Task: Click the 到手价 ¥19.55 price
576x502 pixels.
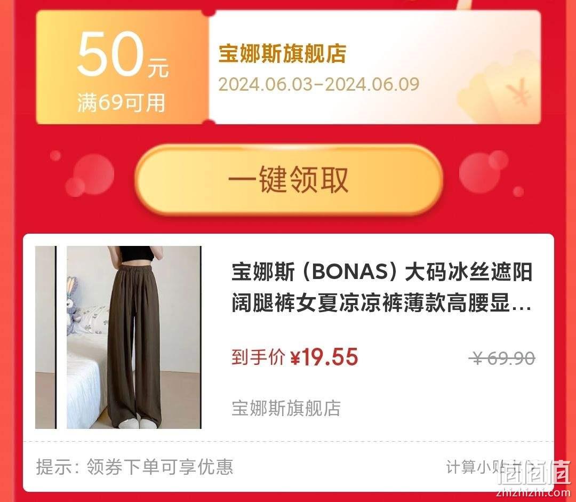Action: click(294, 357)
